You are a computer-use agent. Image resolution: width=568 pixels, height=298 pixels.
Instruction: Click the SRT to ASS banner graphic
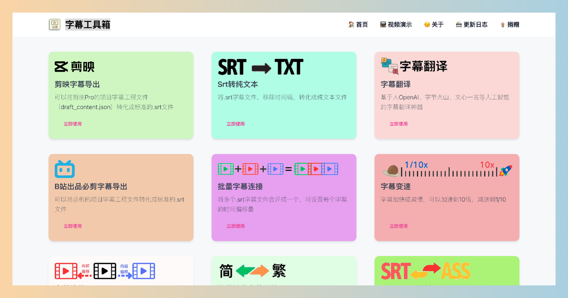click(426, 271)
